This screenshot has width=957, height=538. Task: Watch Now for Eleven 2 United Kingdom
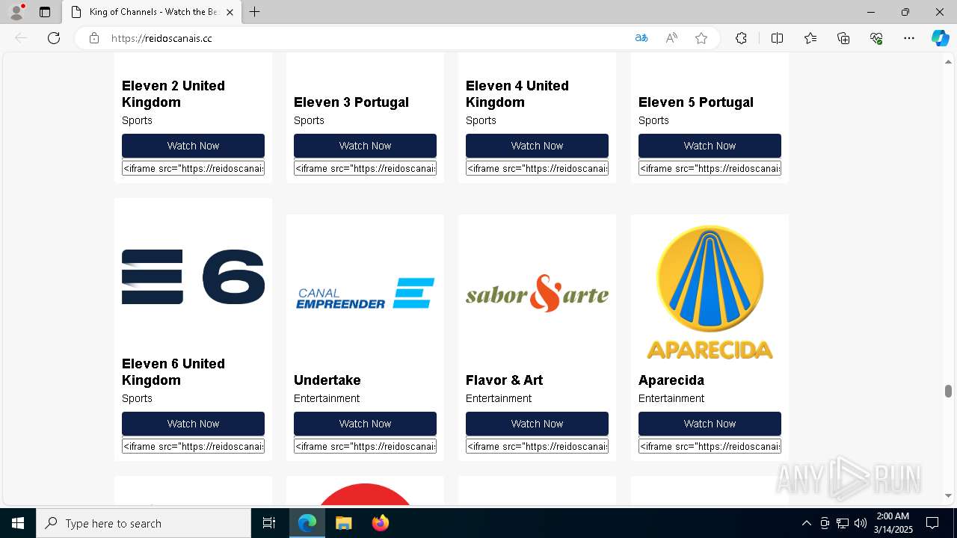click(x=193, y=146)
